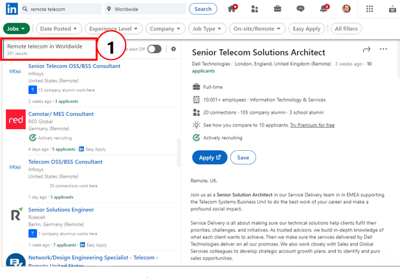Open the profile avatar menu
Viewport: 400px width, 278px height.
point(346,9)
